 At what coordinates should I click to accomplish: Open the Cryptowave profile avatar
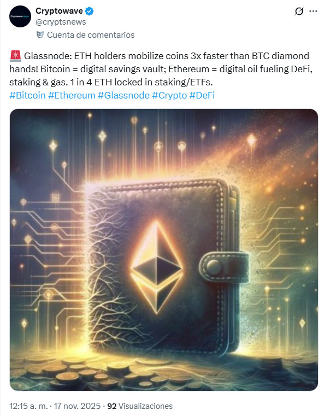[x=20, y=16]
